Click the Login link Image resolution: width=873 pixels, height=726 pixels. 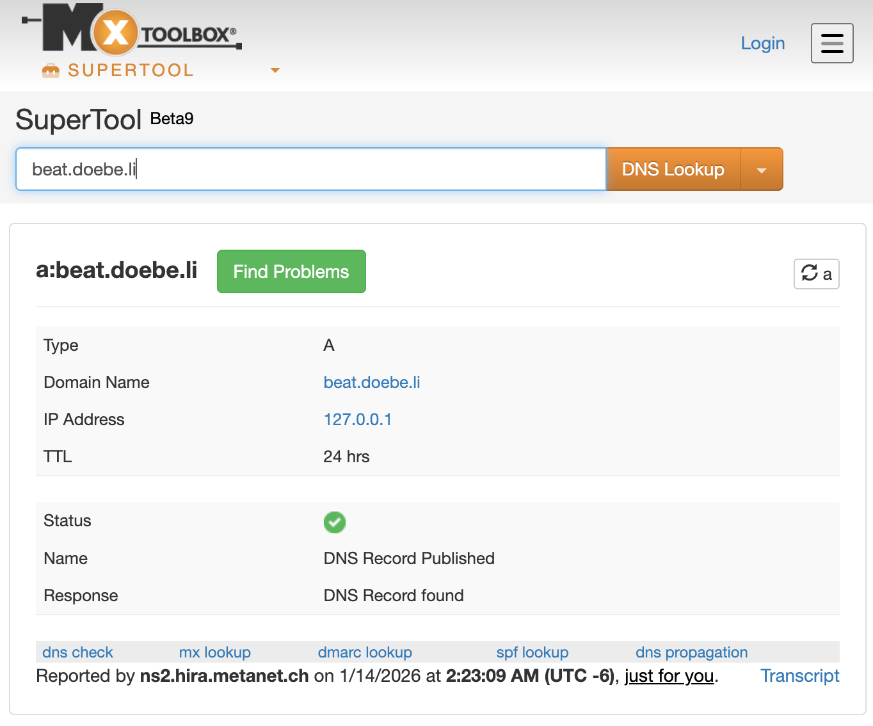762,44
